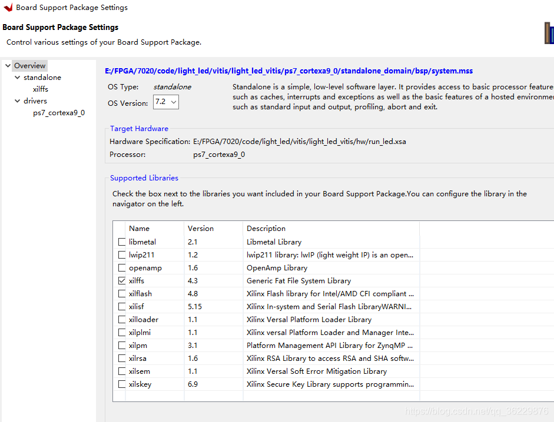Enable the xilsem library checkbox
This screenshot has height=422, width=554.
(122, 371)
